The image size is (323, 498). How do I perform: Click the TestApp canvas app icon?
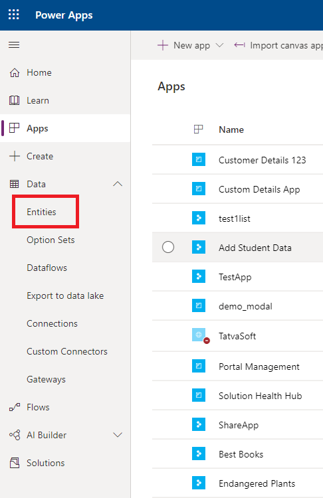click(199, 276)
